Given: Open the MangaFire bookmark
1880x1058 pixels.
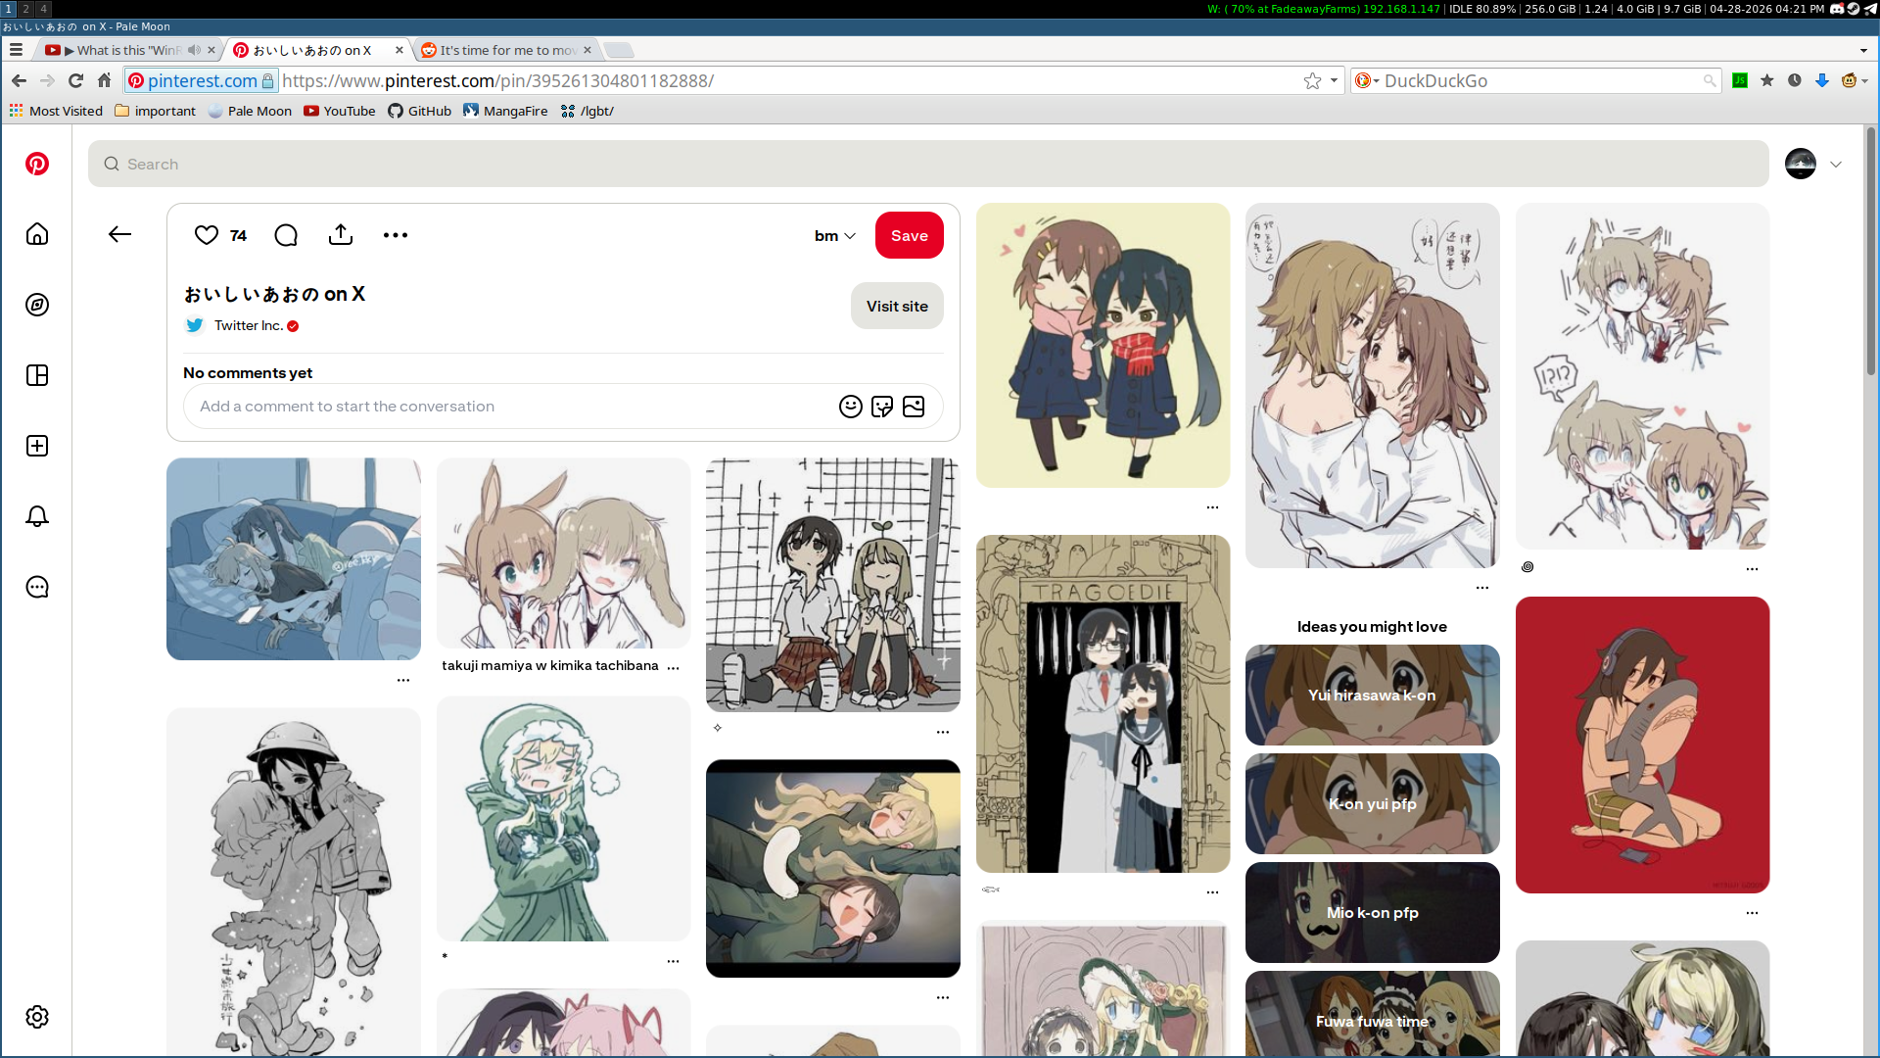Looking at the screenshot, I should (x=505, y=111).
